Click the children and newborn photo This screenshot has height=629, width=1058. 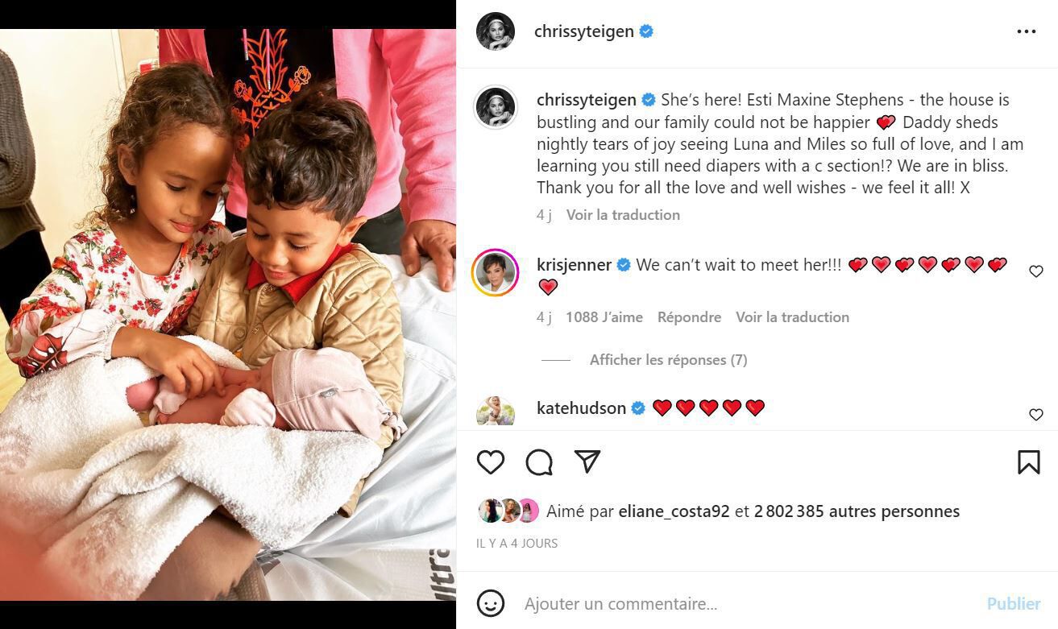(x=228, y=315)
